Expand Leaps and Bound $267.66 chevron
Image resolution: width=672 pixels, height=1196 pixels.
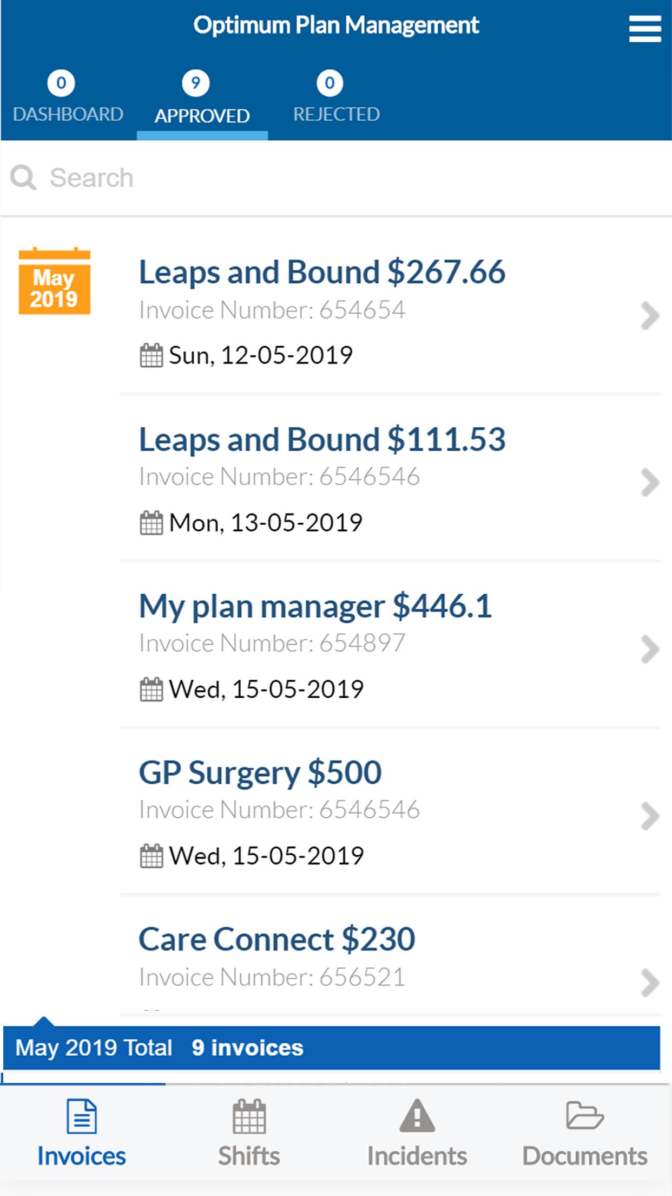click(x=649, y=316)
